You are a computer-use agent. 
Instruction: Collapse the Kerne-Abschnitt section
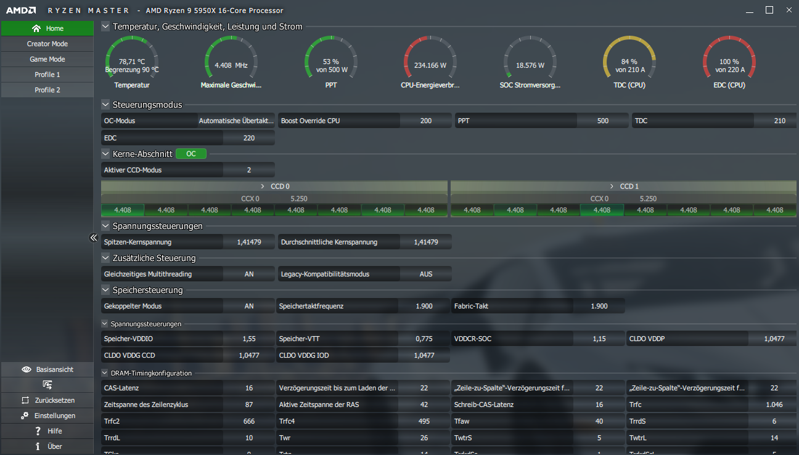(105, 154)
